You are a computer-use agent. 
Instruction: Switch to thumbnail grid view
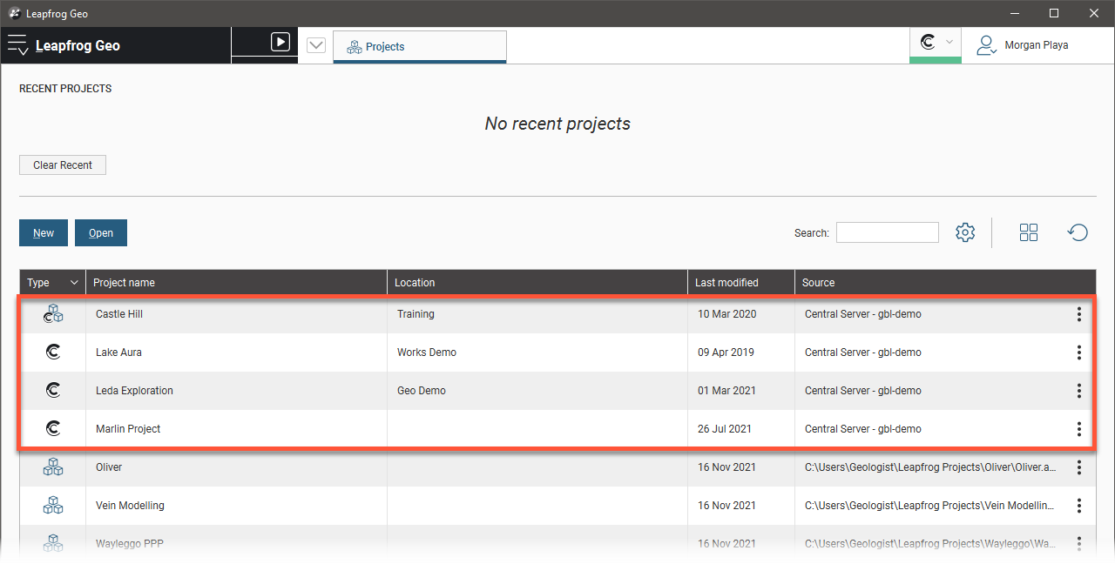coord(1029,232)
